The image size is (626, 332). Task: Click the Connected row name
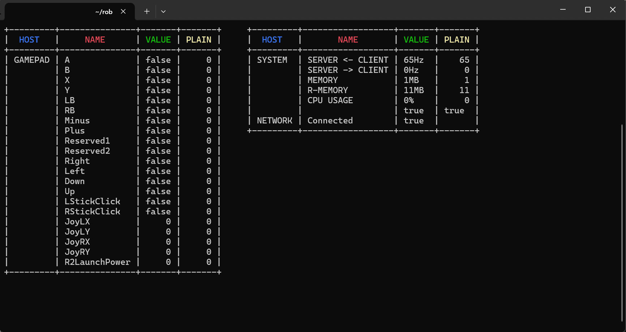pyautogui.click(x=330, y=121)
